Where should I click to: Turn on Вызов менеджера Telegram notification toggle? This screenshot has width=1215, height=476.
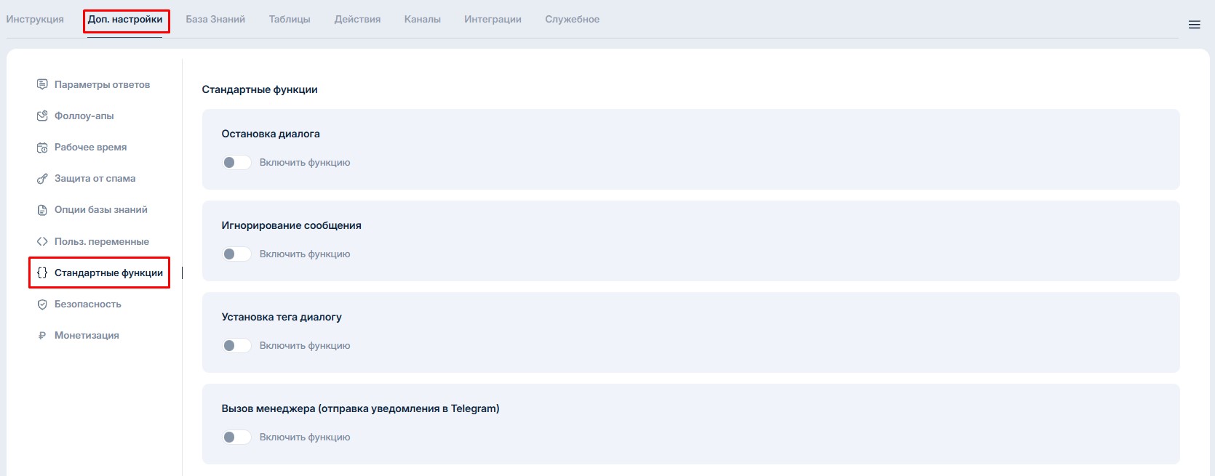(236, 437)
